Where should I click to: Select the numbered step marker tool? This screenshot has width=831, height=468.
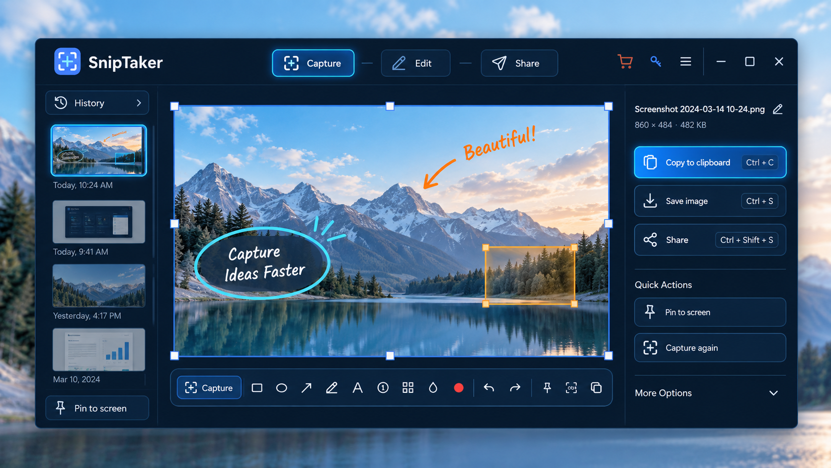click(x=383, y=388)
